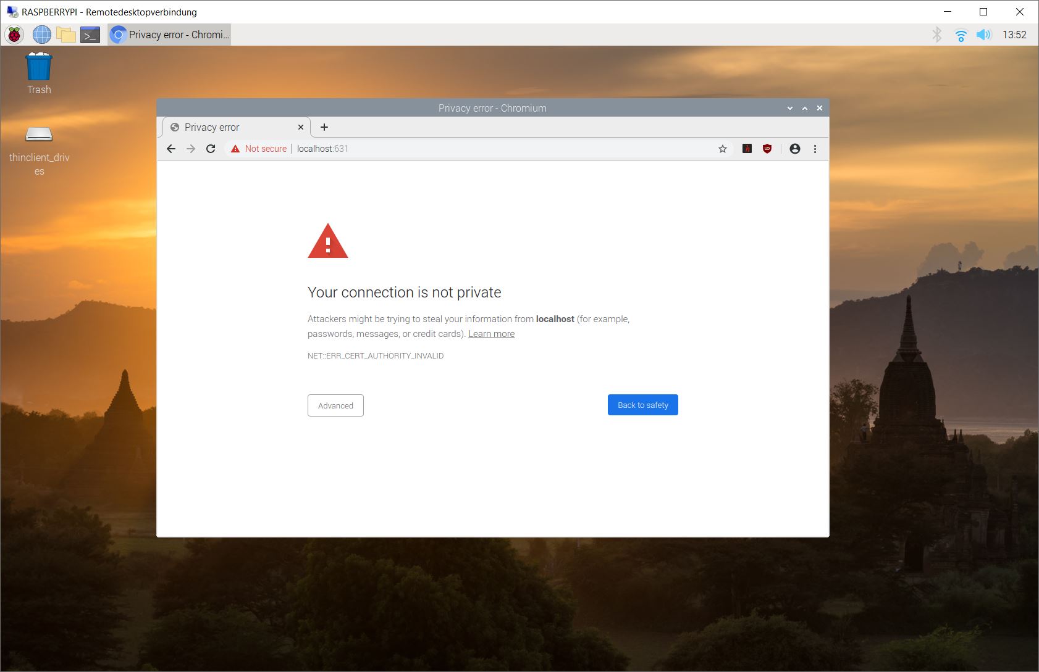This screenshot has width=1039, height=672.
Task: Open the thinclient_drives desktop icon
Action: coord(39,135)
